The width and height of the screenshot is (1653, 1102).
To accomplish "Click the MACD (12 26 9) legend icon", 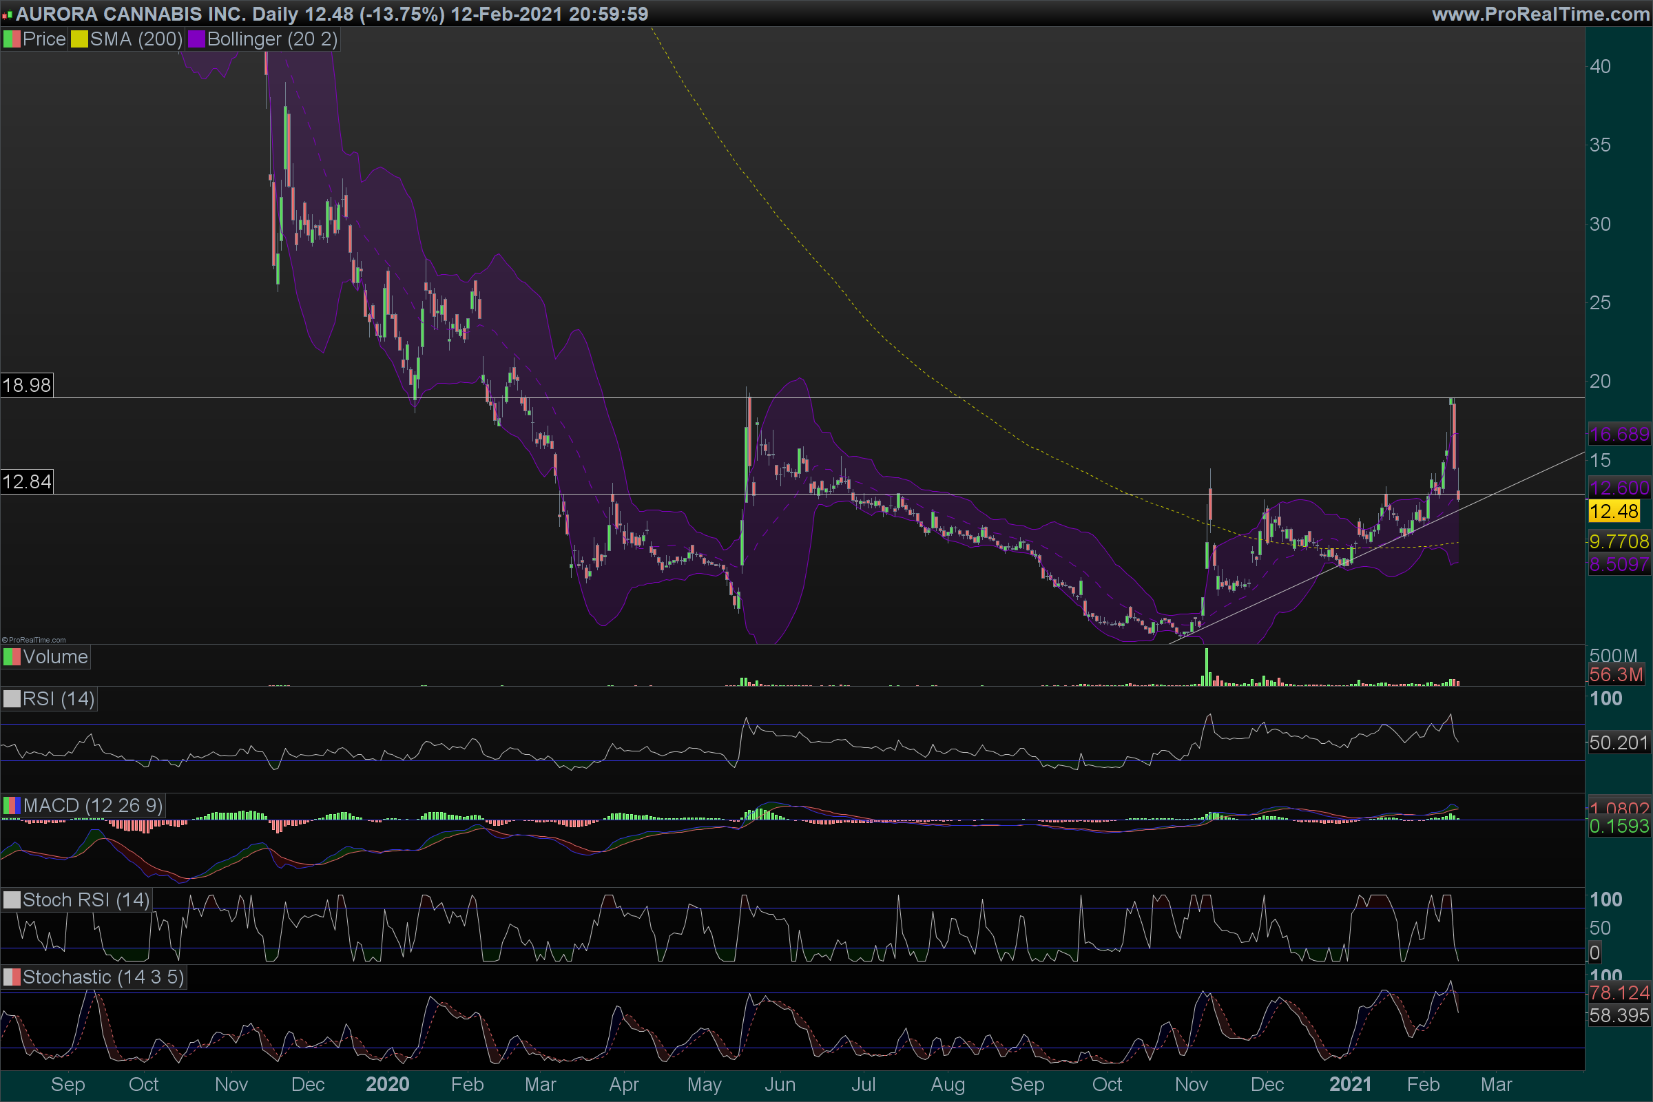I will (12, 805).
